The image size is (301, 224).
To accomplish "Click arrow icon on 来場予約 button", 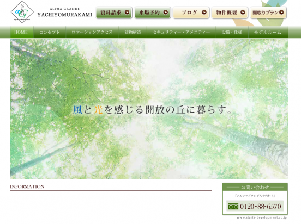I will [x=165, y=13].
